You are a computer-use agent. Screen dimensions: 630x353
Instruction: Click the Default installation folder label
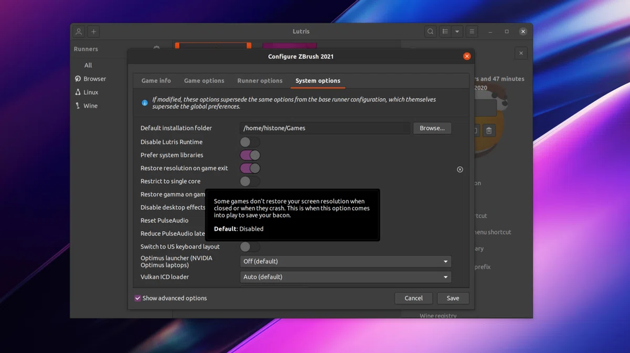176,128
